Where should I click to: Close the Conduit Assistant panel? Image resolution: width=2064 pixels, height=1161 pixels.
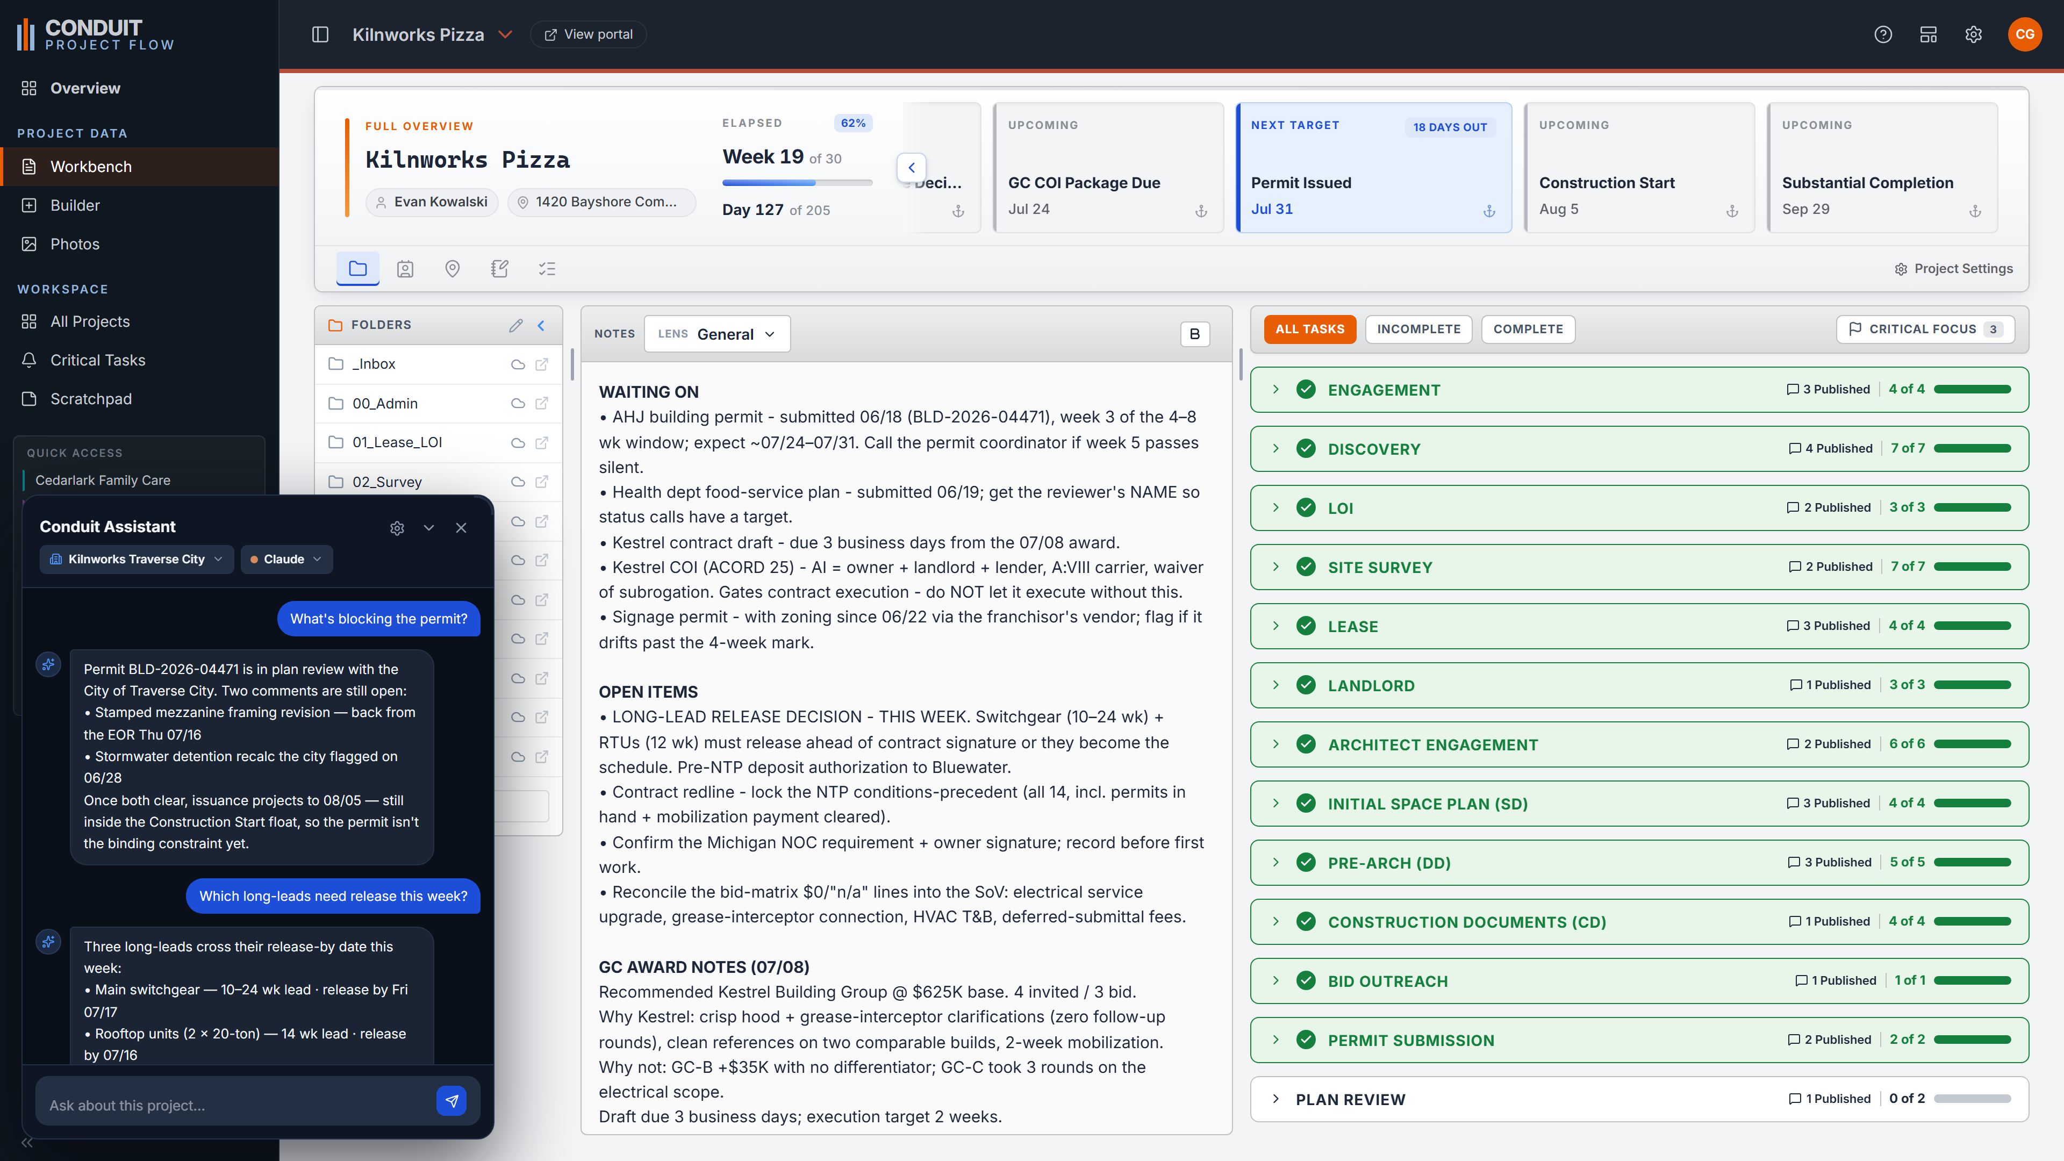(x=461, y=527)
